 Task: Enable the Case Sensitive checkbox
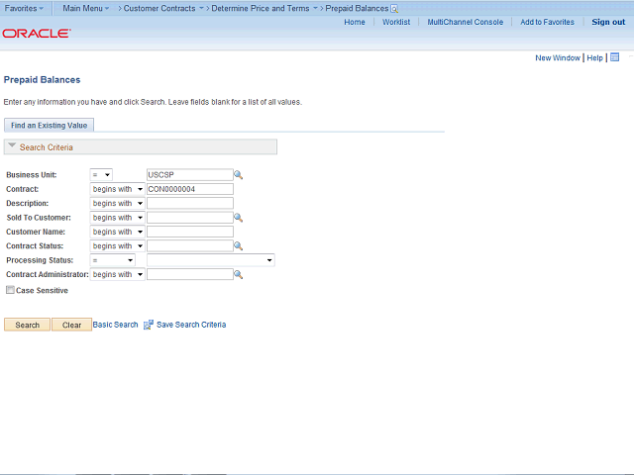pos(10,290)
